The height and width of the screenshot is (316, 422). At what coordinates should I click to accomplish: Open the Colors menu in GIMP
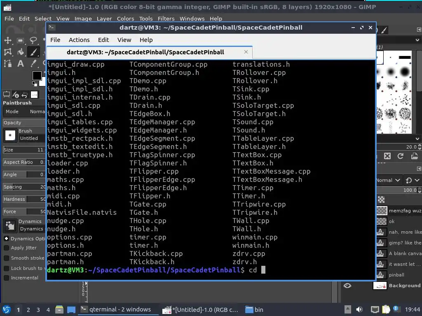(125, 19)
